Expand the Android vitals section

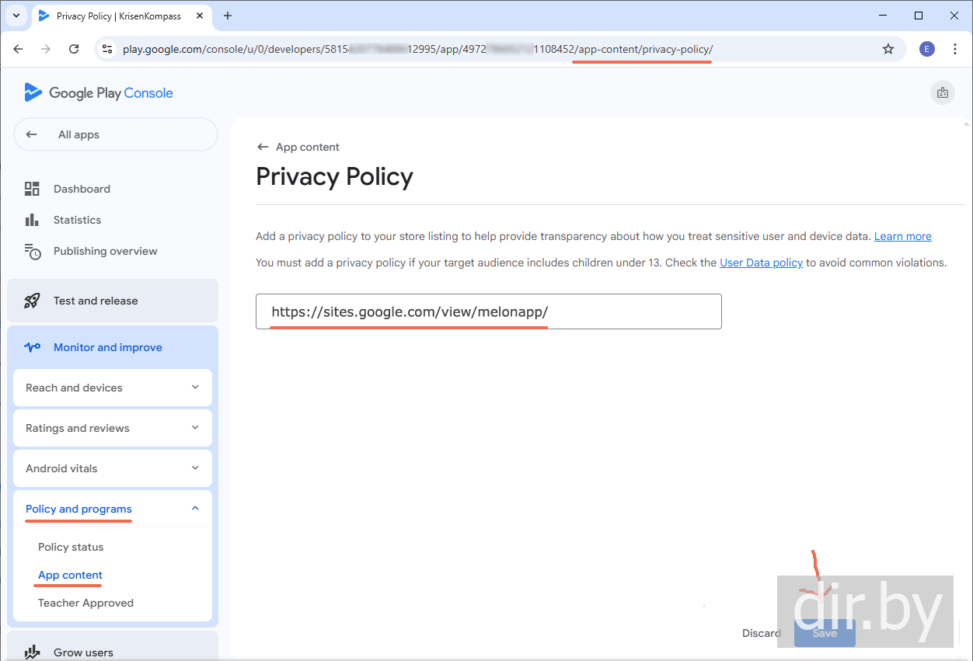[195, 468]
